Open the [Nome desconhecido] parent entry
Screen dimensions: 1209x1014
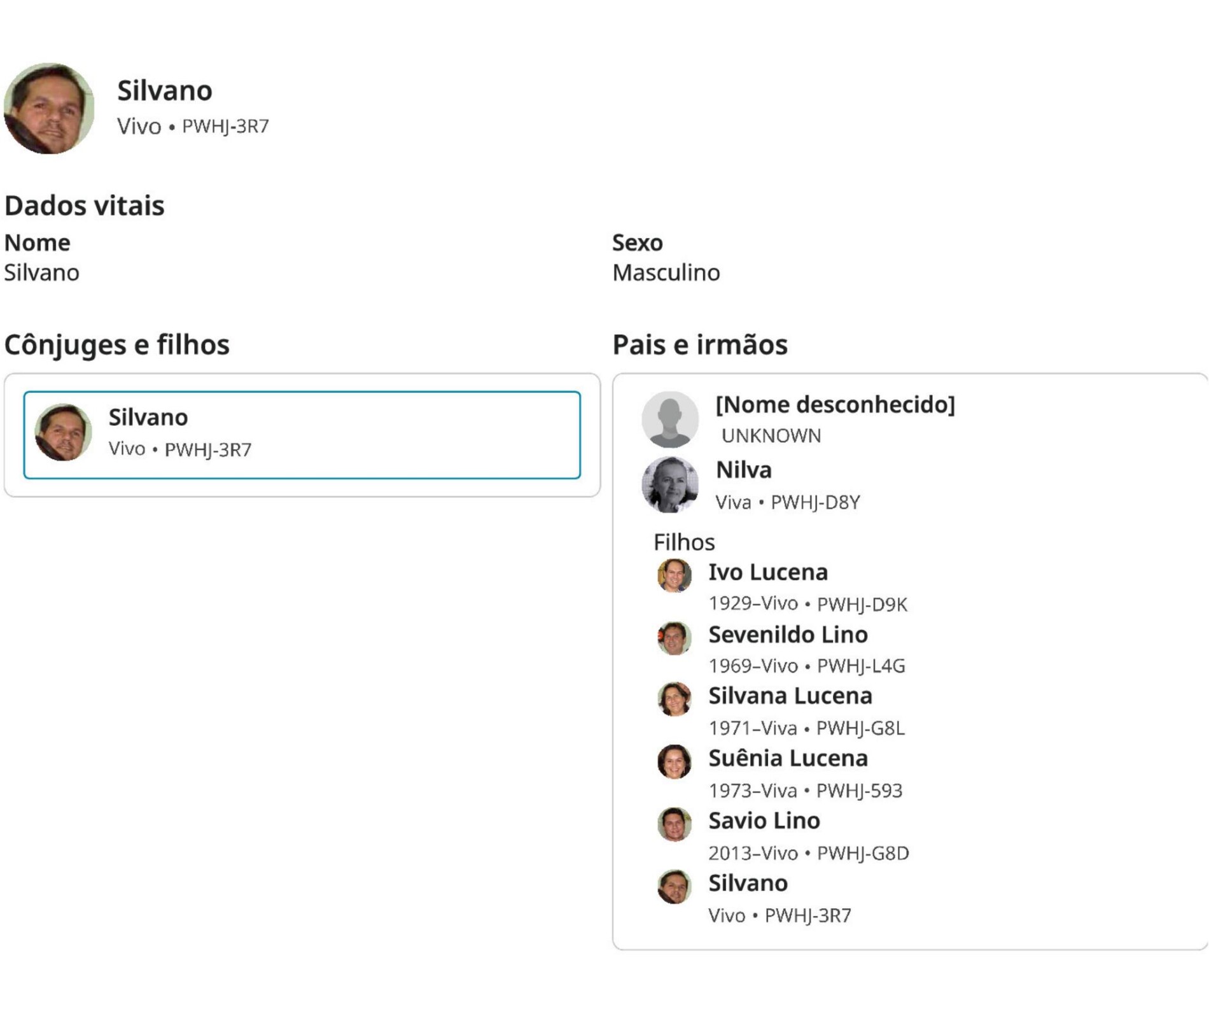[834, 405]
